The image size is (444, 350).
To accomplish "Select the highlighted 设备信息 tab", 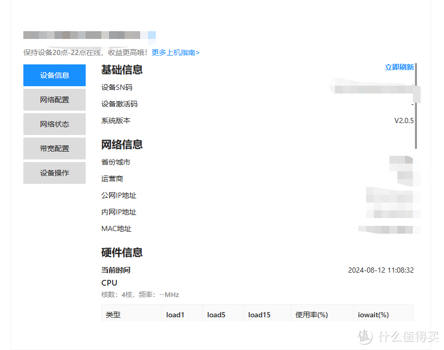I will click(54, 75).
